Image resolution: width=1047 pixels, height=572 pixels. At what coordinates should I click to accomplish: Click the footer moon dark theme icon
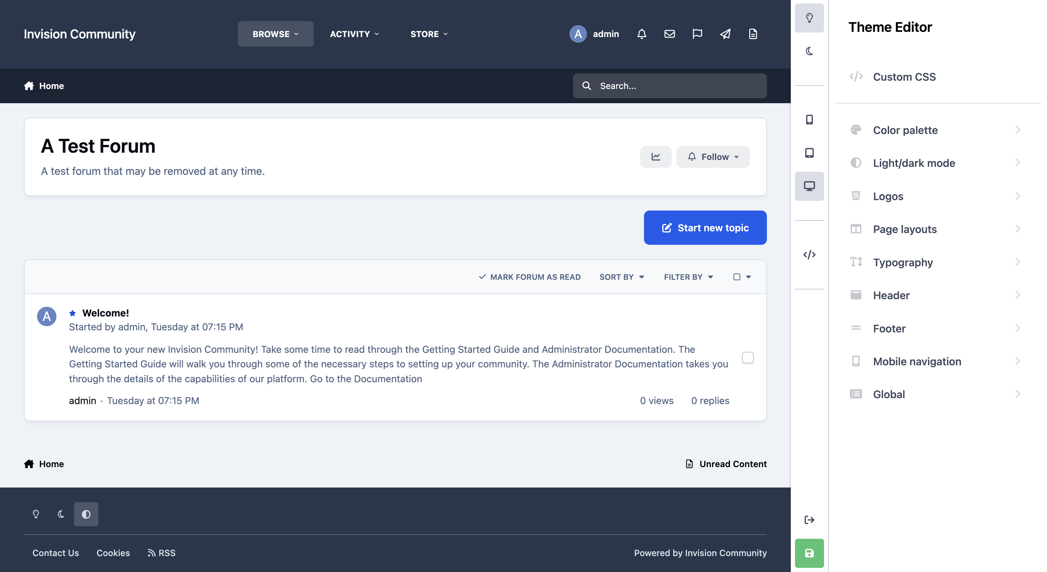(x=61, y=514)
